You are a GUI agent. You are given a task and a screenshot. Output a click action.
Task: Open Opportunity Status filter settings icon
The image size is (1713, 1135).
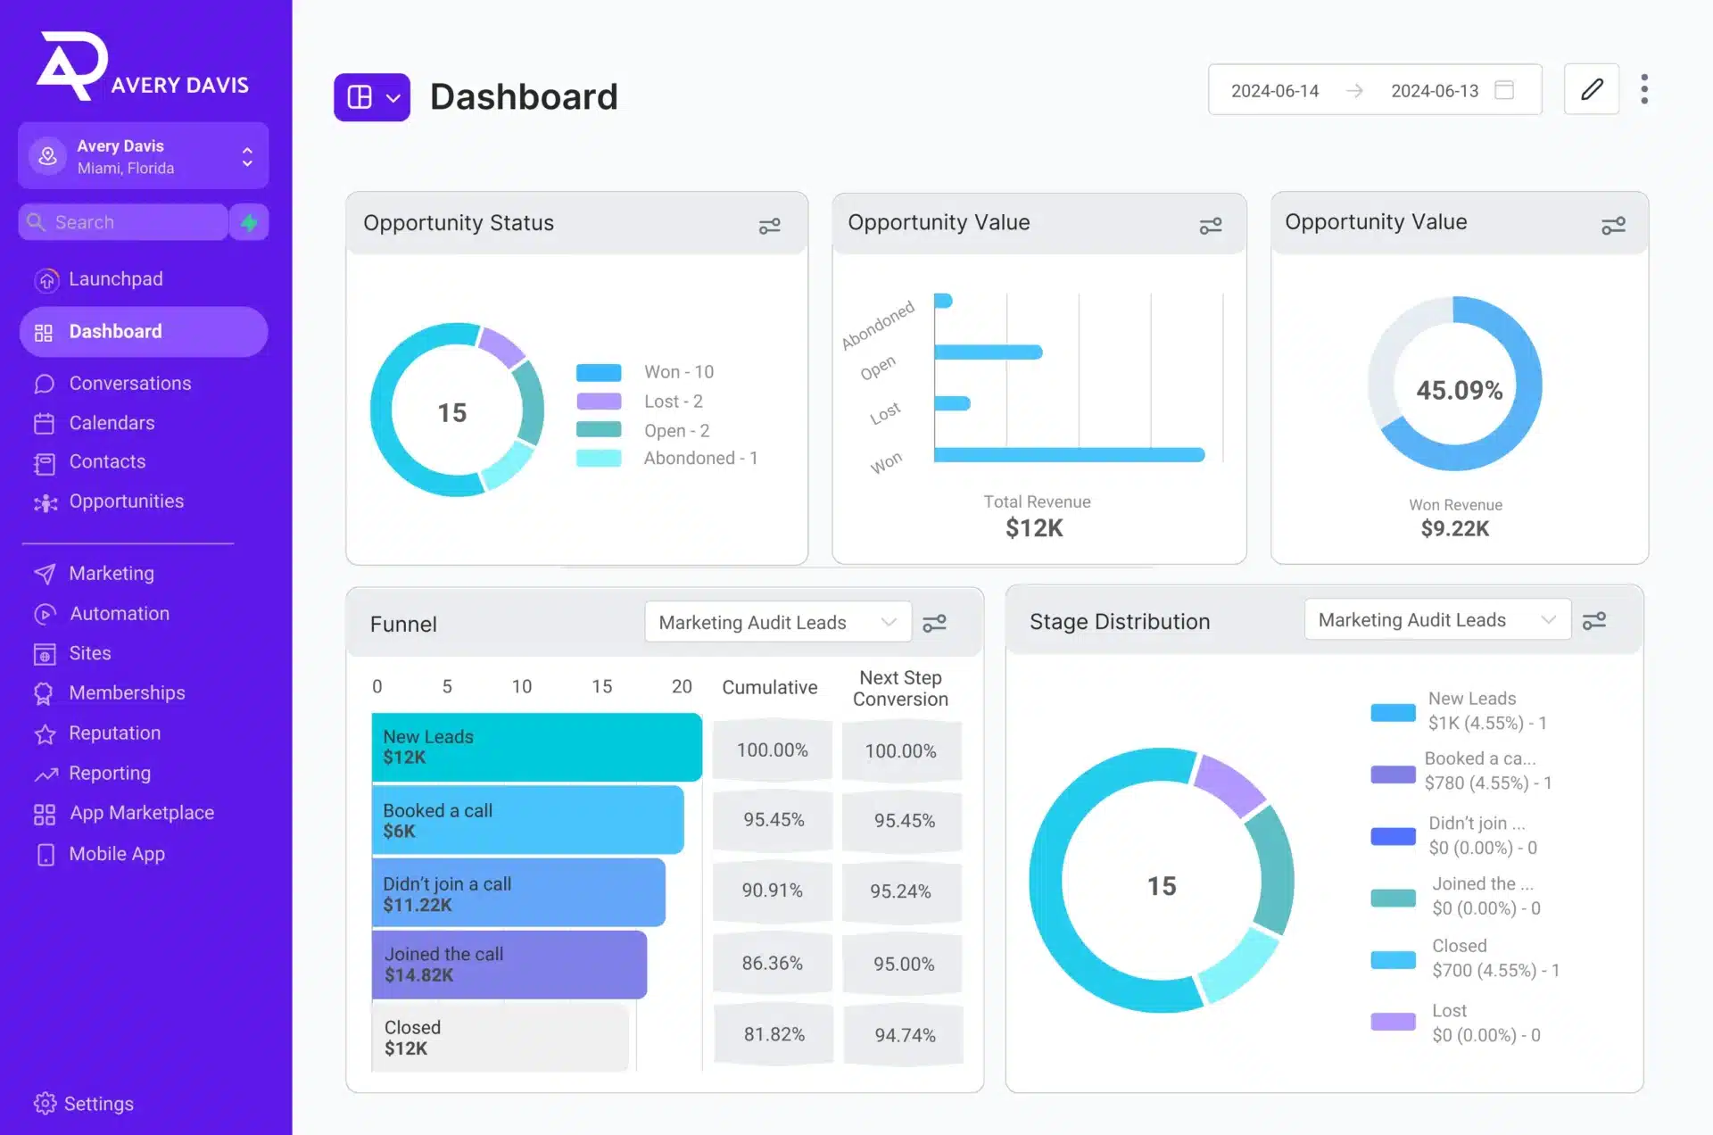tap(769, 227)
